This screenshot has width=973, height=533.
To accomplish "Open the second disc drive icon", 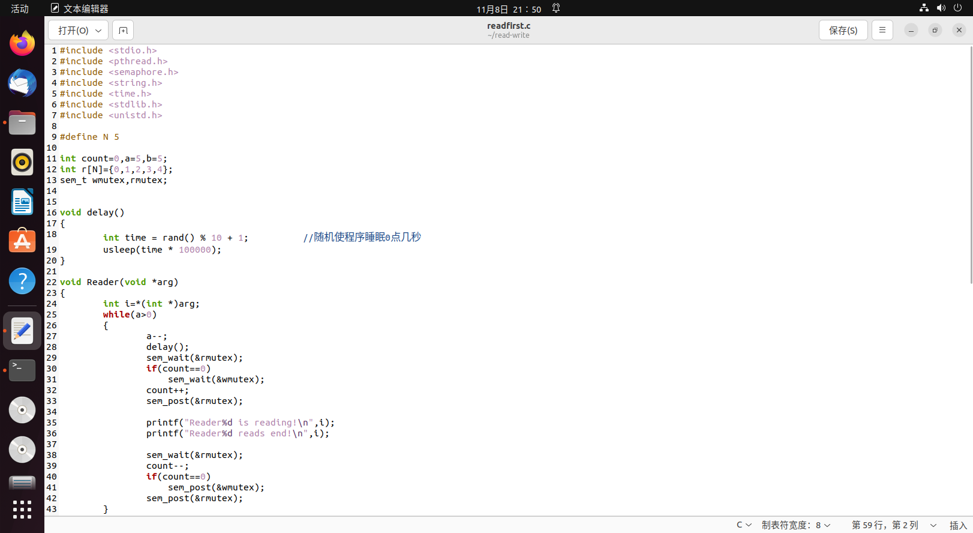I will (x=22, y=450).
